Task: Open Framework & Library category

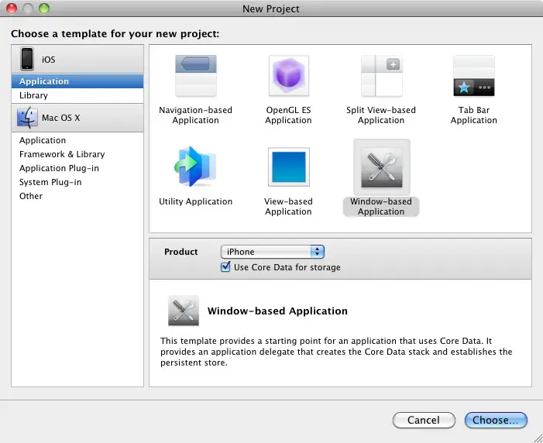Action: (62, 154)
